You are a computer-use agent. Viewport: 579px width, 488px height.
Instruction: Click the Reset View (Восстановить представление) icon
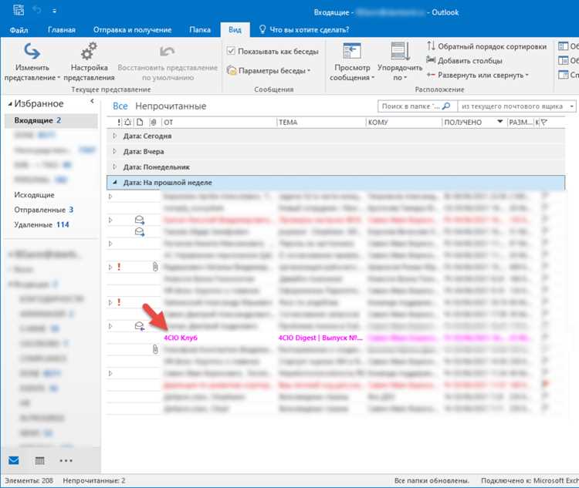[x=168, y=52]
